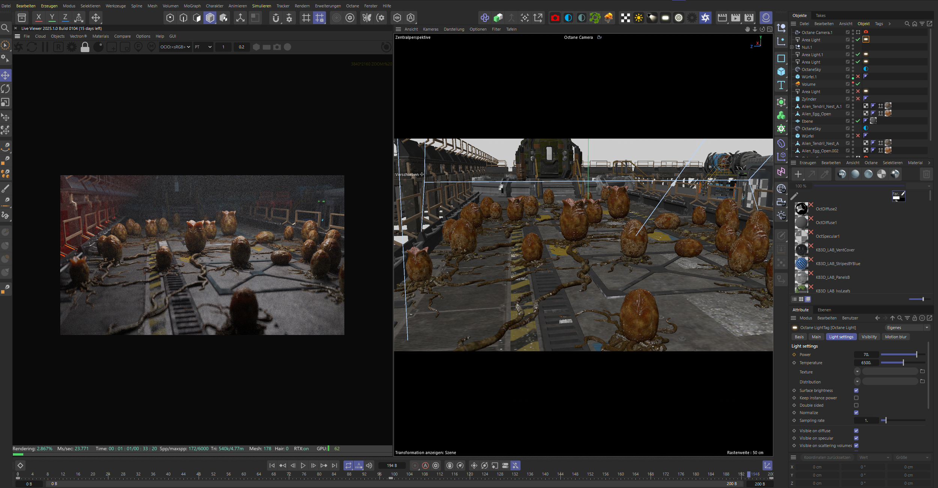Switch to the Visibility tab
Screen dimensions: 938x488
point(869,337)
